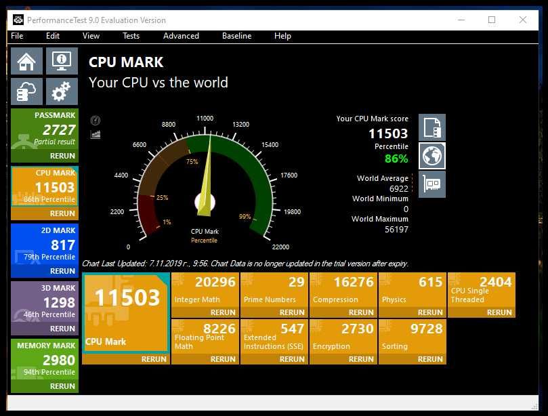This screenshot has height=416, width=548.
Task: Select the Memory Mark 2980 tile
Action: [45, 360]
